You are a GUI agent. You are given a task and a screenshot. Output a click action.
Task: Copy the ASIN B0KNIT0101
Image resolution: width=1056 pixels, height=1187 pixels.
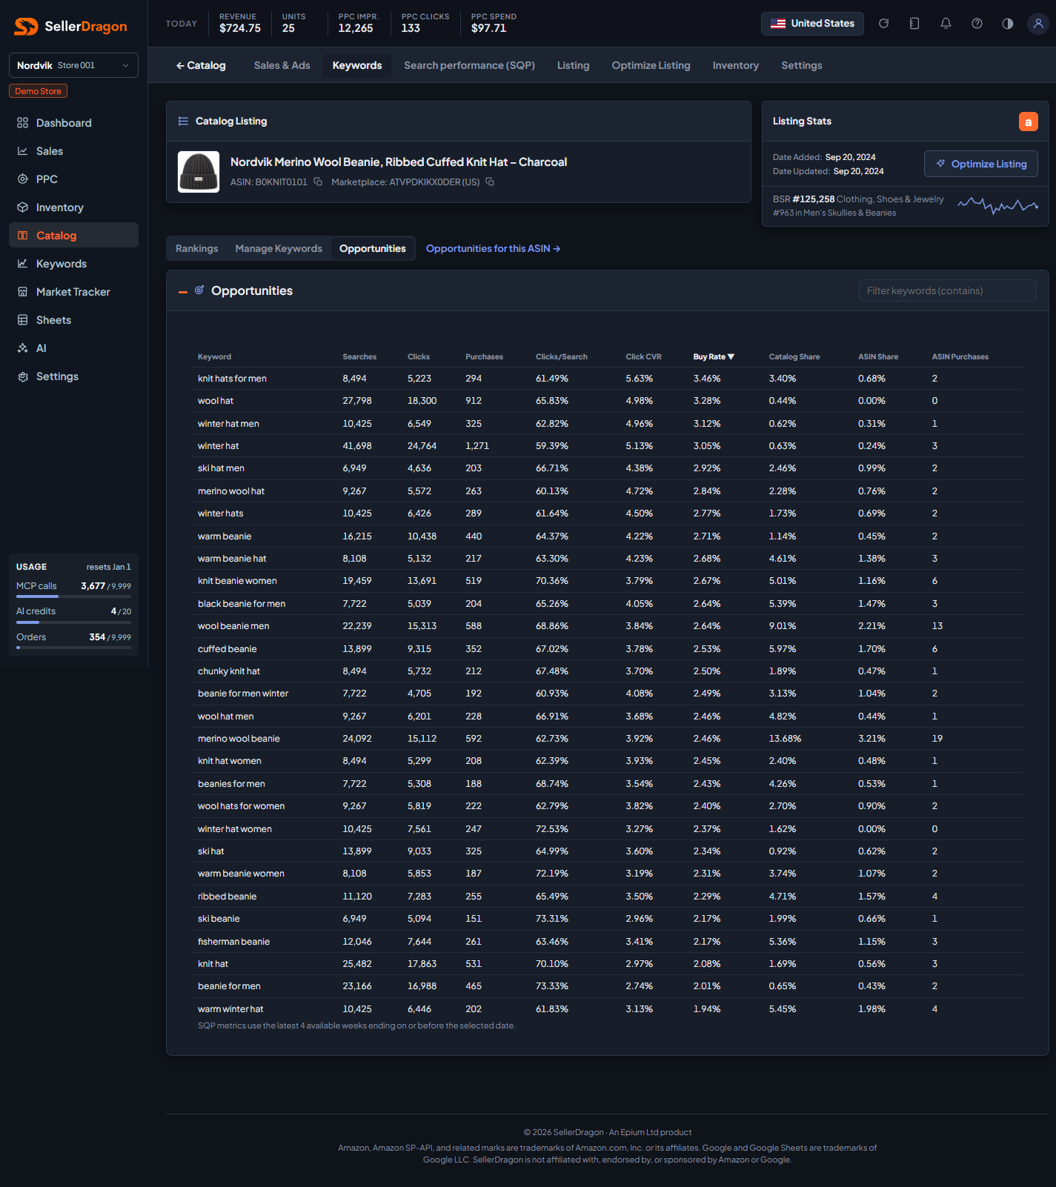[x=318, y=182]
